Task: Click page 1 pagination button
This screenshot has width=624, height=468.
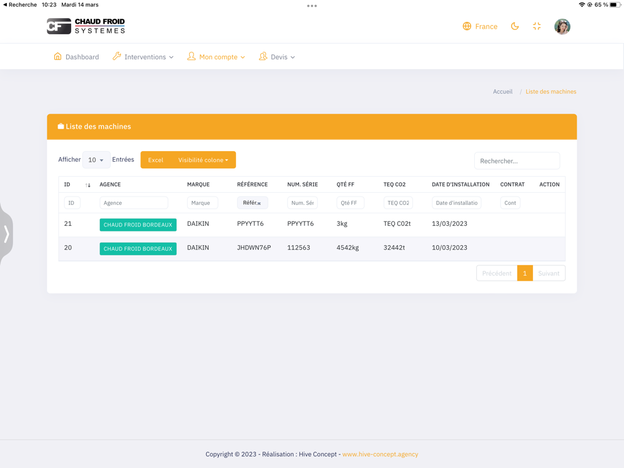Action: 525,273
